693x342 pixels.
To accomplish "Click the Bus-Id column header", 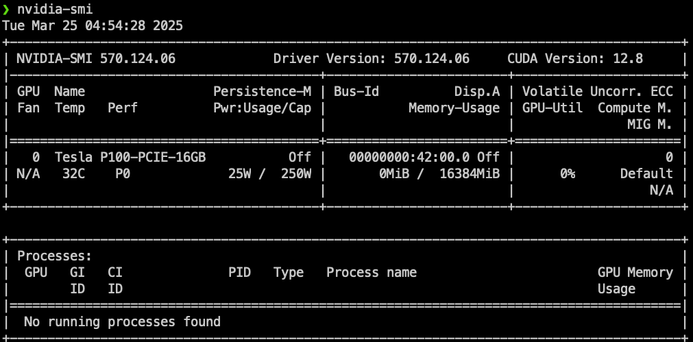I will pos(356,91).
